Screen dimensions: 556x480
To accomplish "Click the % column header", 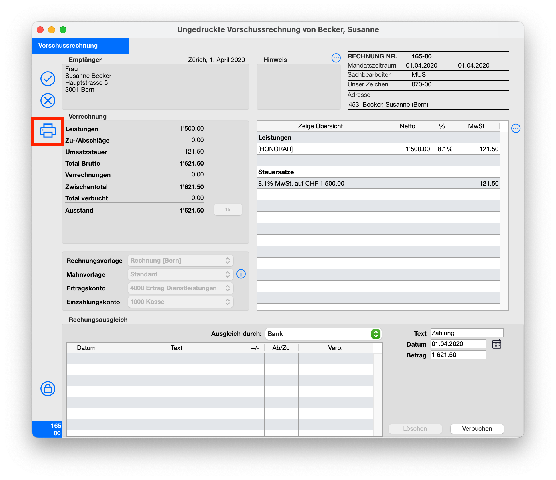I will 442,126.
